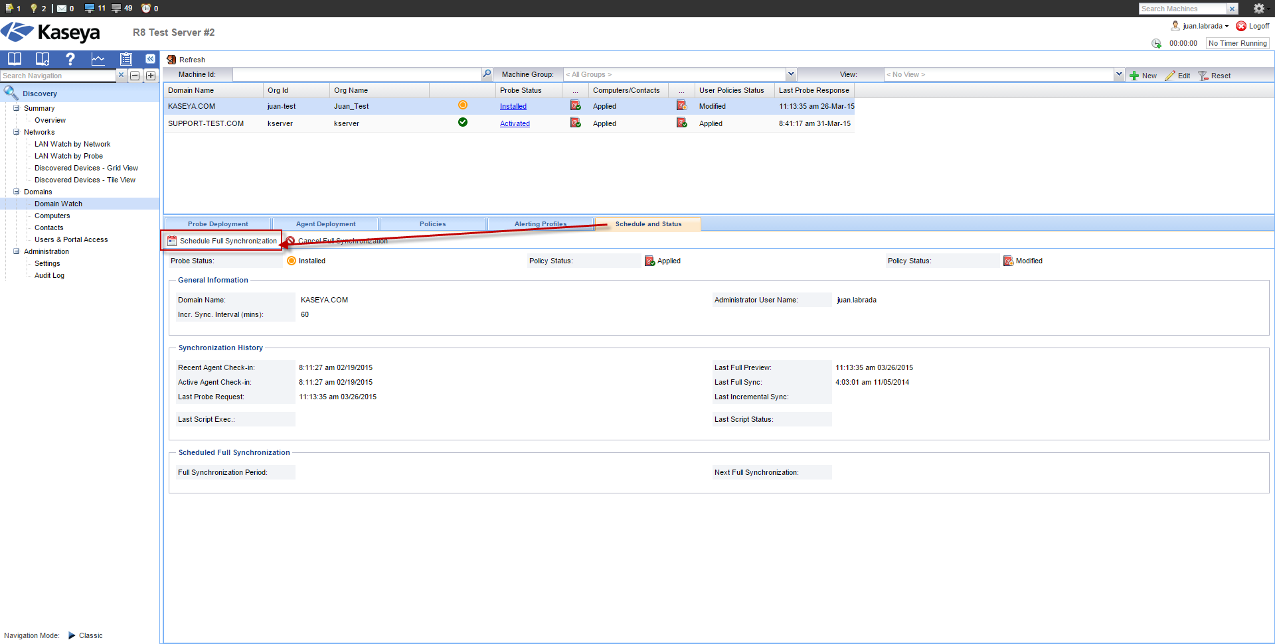Open the status monitor chart icon

coord(98,59)
